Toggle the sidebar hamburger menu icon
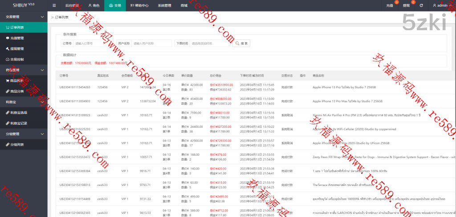Image resolution: width=456 pixels, height=217 pixels. coord(54,6)
